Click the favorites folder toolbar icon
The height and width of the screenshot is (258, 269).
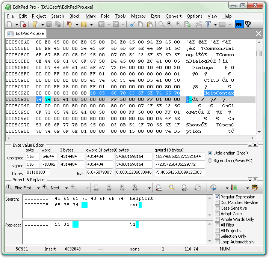[x=84, y=24]
